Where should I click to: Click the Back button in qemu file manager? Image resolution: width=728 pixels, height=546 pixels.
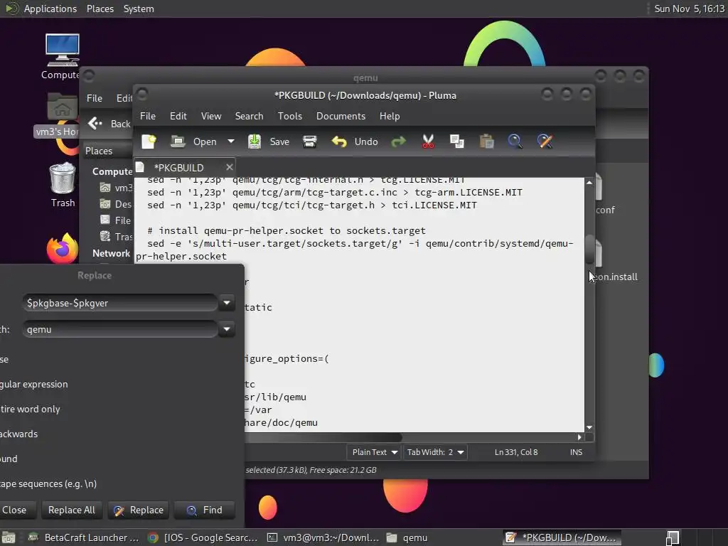(x=109, y=124)
